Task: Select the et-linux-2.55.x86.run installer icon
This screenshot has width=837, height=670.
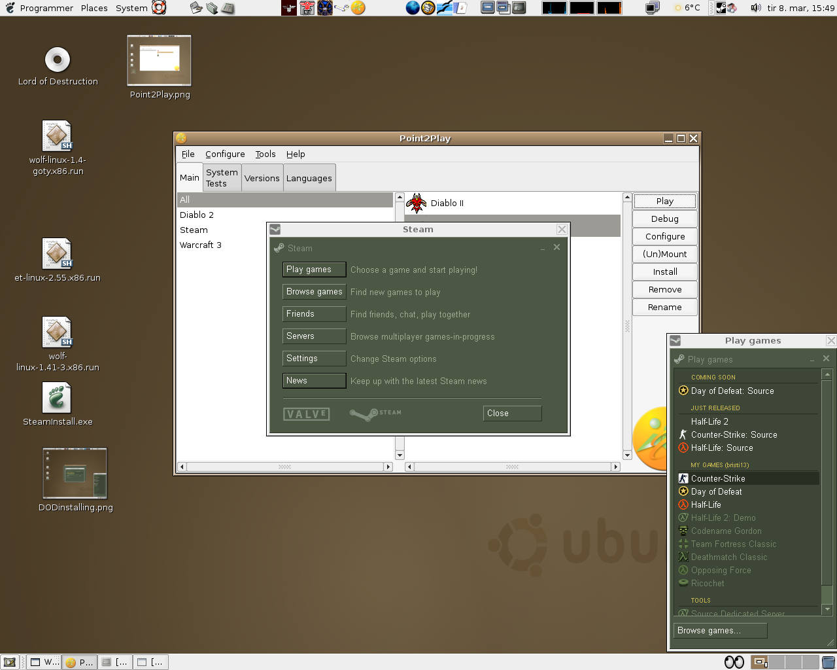Action: [58, 253]
